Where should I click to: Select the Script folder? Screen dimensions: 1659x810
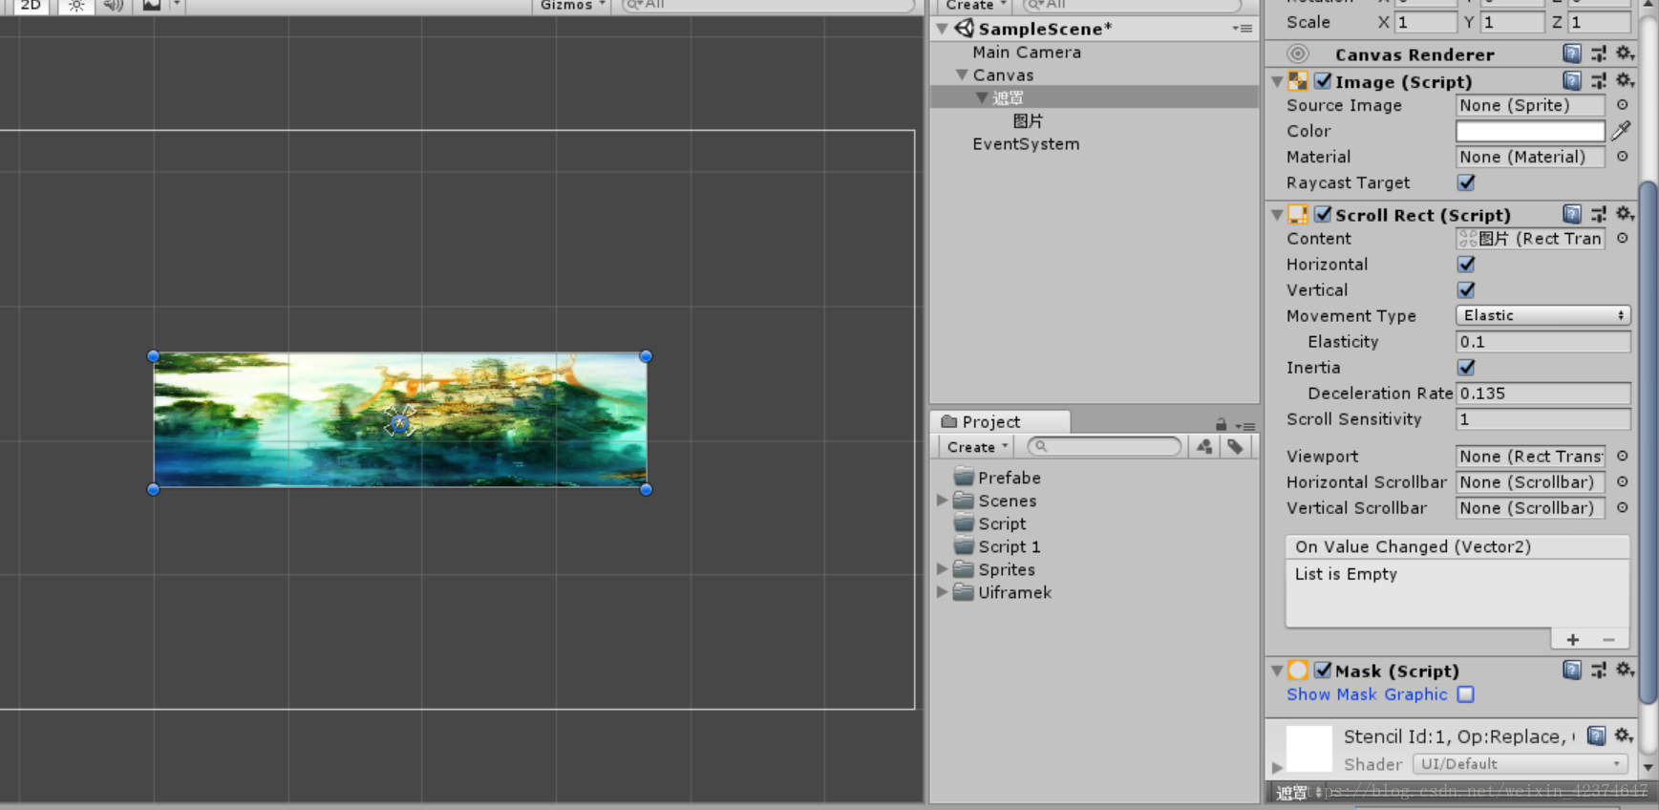coord(1002,523)
